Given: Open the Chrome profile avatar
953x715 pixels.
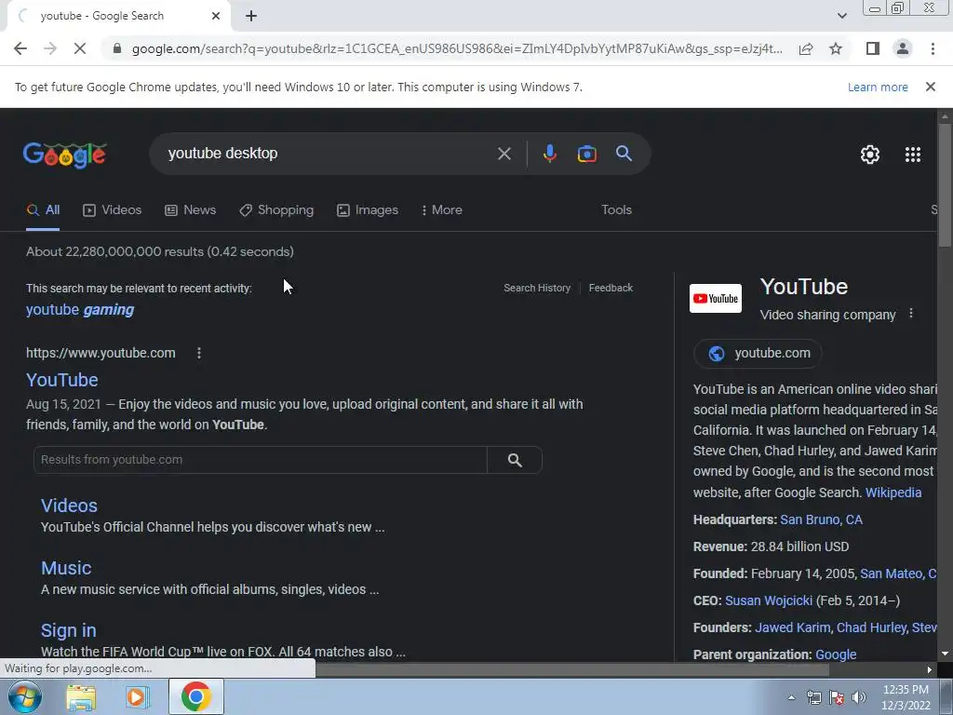Looking at the screenshot, I should (903, 48).
